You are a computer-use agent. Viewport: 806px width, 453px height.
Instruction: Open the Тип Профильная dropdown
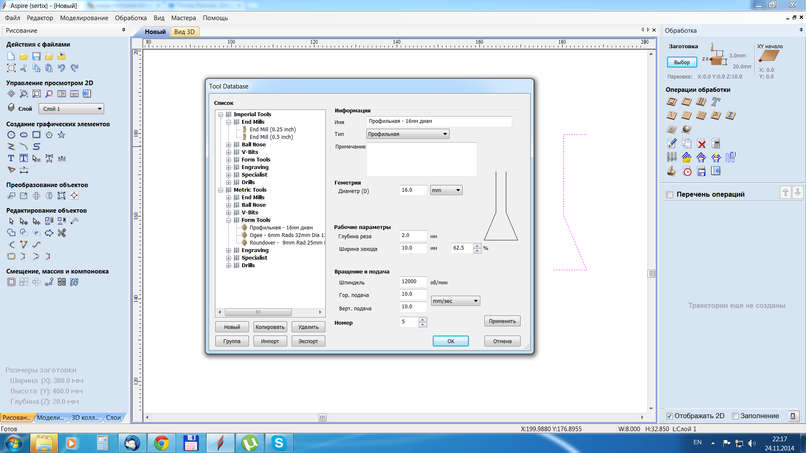click(x=408, y=134)
